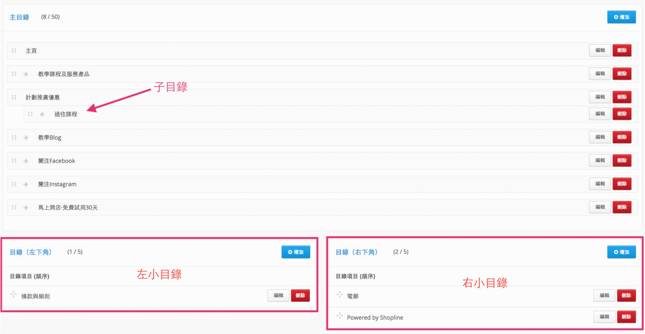Click the 主目錄 section heading
The image size is (645, 334).
[19, 17]
